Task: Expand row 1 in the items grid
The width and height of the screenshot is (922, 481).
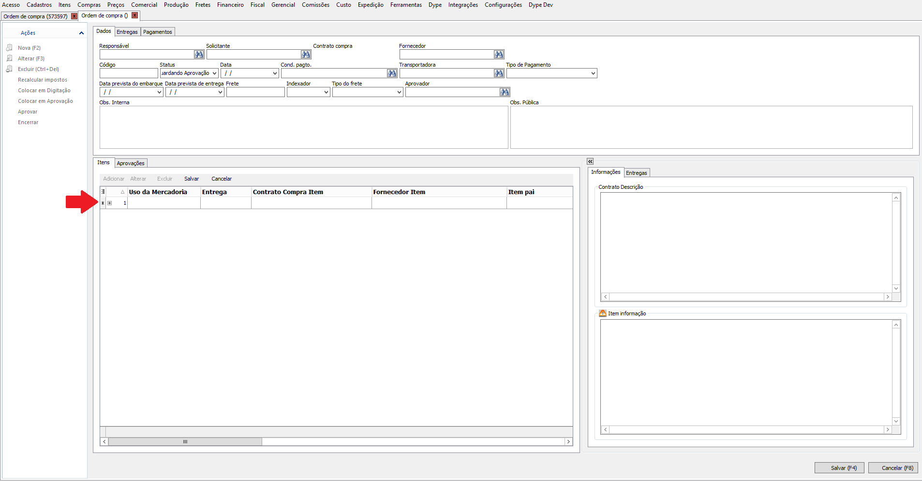Action: [110, 203]
